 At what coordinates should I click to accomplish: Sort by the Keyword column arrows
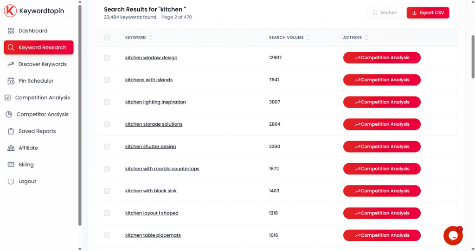(150, 37)
